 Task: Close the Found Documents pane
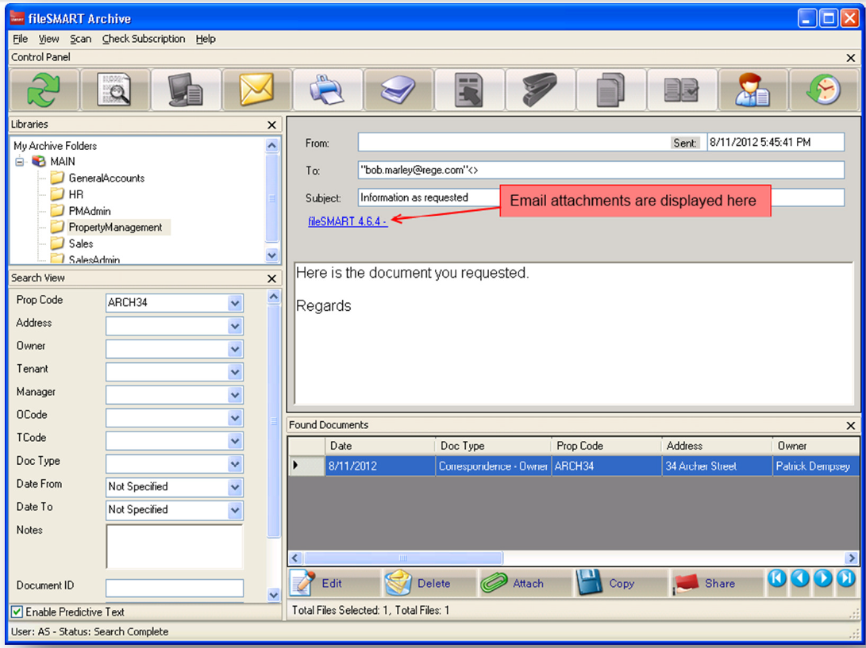tap(851, 425)
